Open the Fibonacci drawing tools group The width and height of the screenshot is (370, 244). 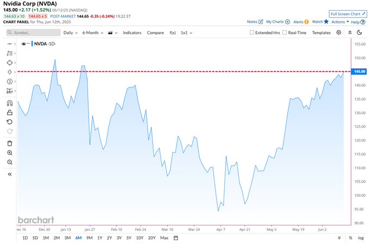pyautogui.click(x=9, y=53)
